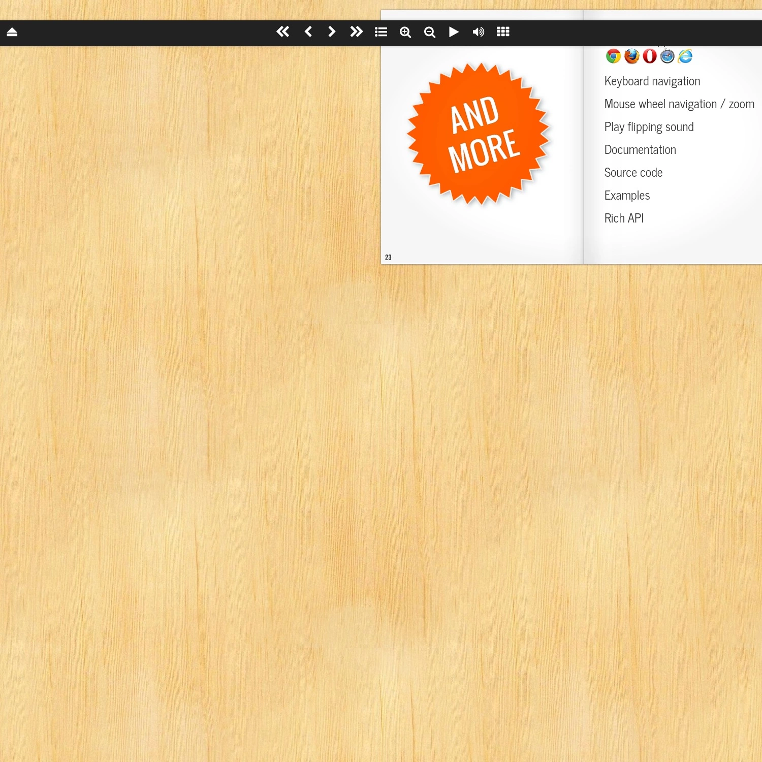Click the AND MORE orange badge
Viewport: 762px width, 762px height.
pos(479,134)
